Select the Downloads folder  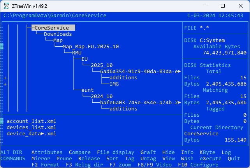(58, 34)
